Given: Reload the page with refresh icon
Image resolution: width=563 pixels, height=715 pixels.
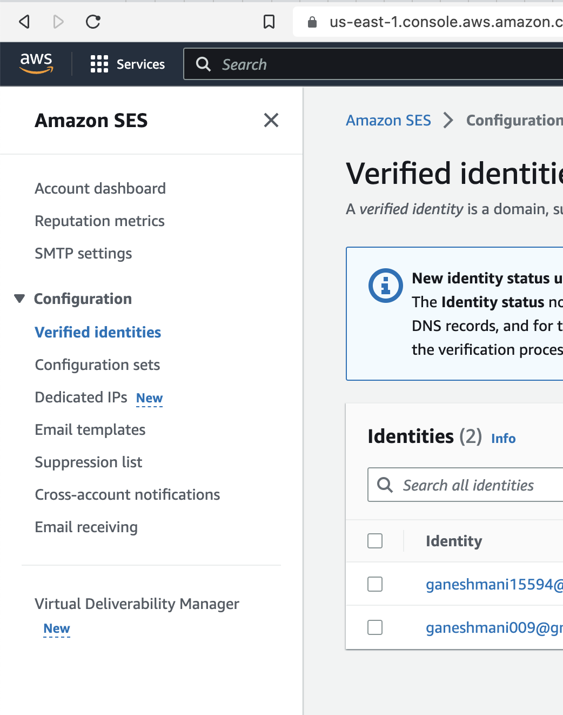Looking at the screenshot, I should 93,22.
